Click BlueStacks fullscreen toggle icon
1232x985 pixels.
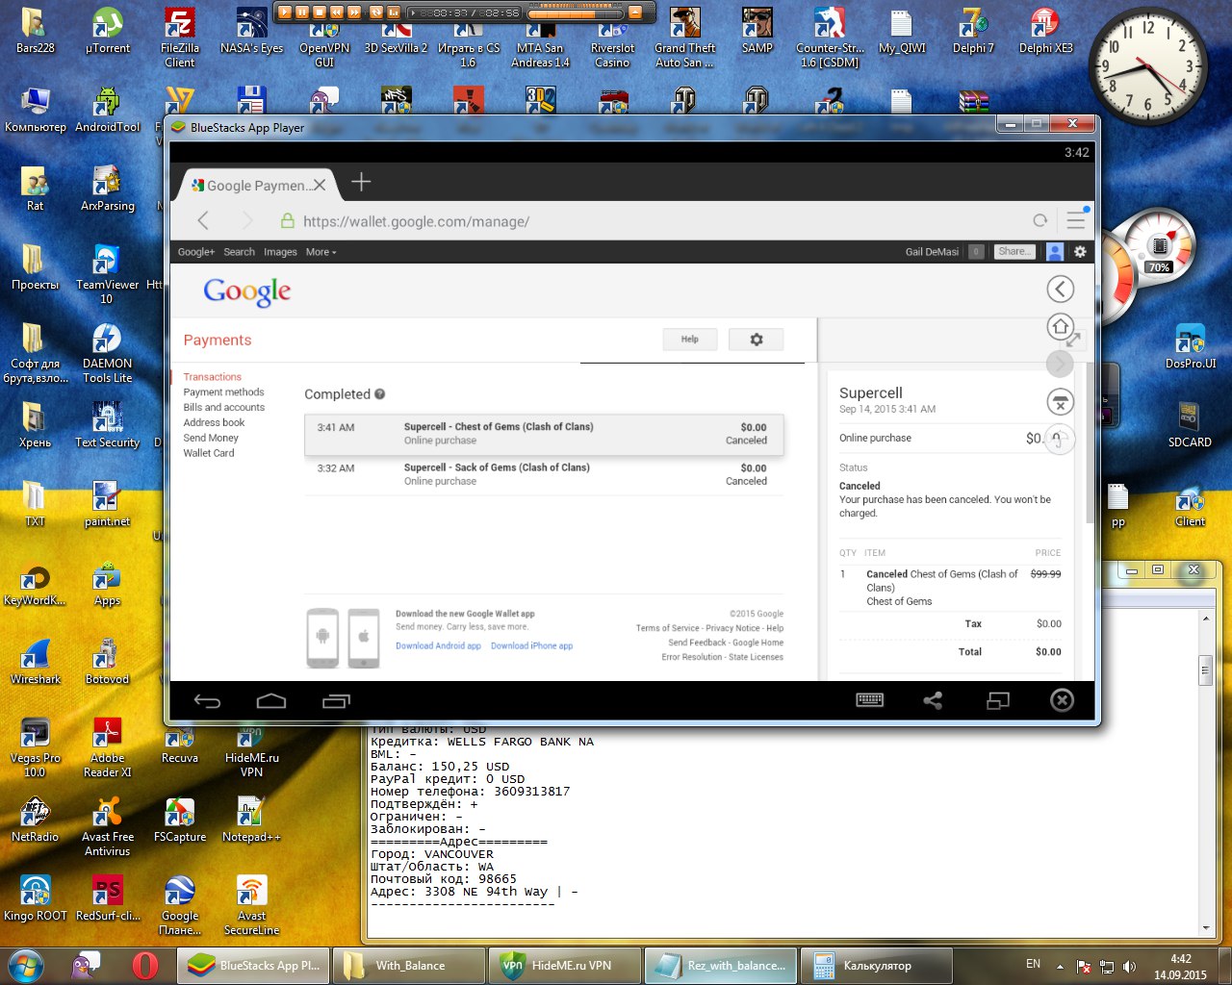point(998,700)
